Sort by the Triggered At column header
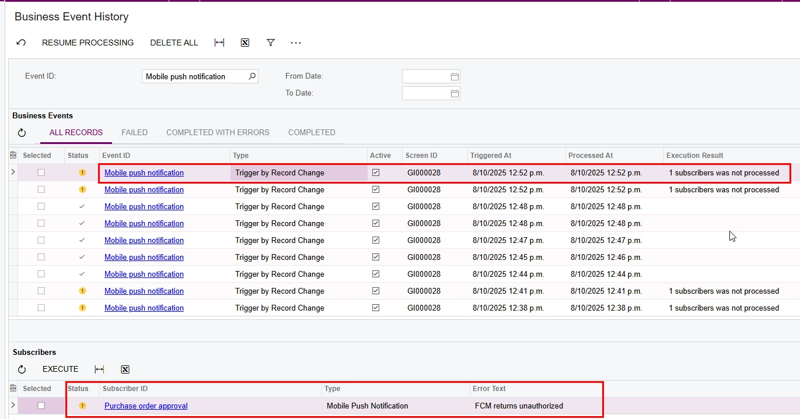This screenshot has height=419, width=800. click(x=516, y=156)
